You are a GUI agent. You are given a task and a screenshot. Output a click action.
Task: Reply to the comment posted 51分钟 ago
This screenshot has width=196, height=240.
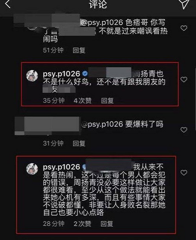[79, 50]
